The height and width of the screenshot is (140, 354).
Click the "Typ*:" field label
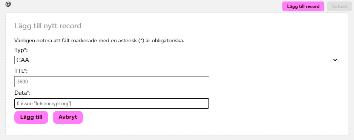tap(21, 50)
